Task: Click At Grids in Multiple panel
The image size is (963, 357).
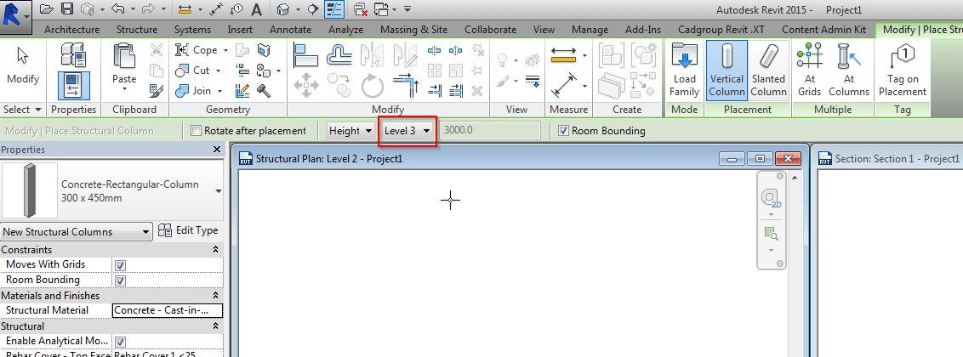Action: [x=810, y=70]
